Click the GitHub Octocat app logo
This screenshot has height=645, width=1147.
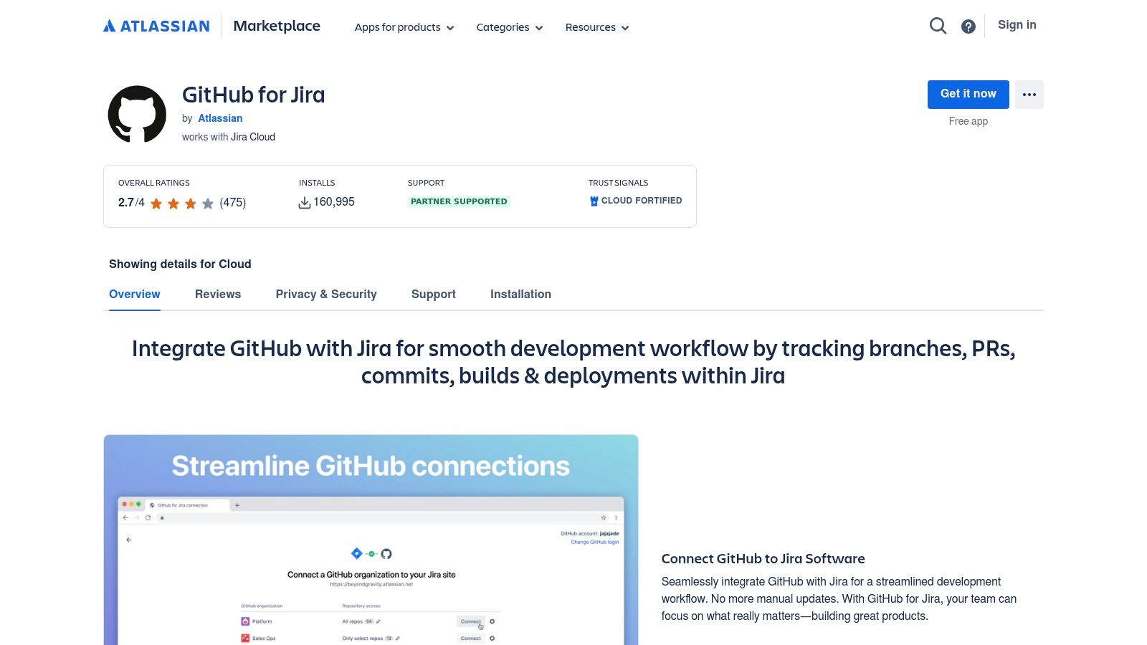pos(137,114)
